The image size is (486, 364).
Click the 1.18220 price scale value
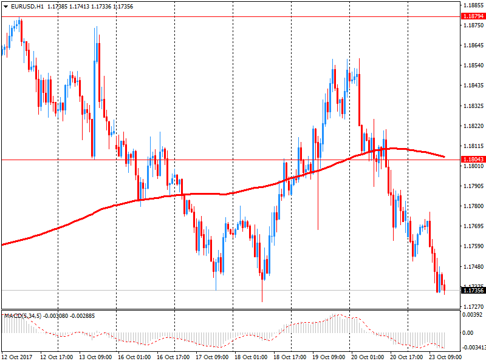(x=473, y=126)
